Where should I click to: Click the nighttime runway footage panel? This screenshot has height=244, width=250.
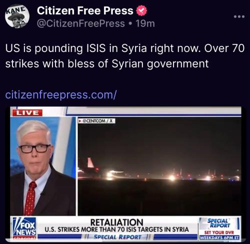[159, 166]
